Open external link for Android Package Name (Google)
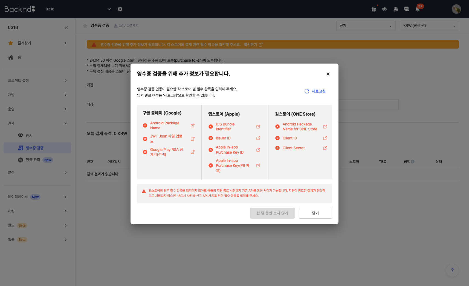This screenshot has width=469, height=286. 193,125
